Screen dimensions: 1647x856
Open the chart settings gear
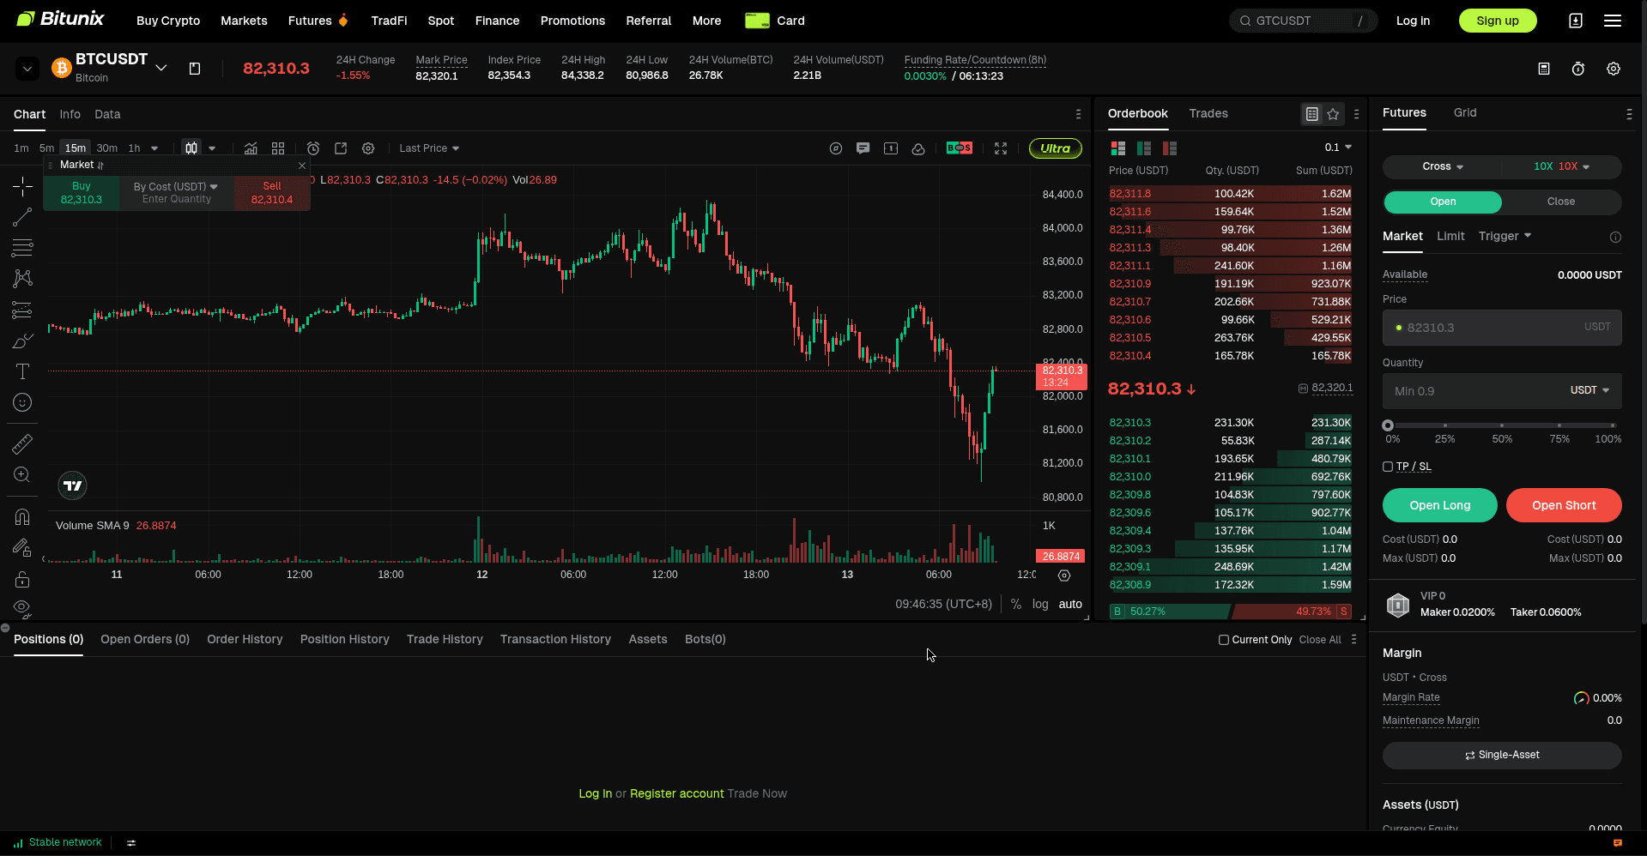point(368,148)
